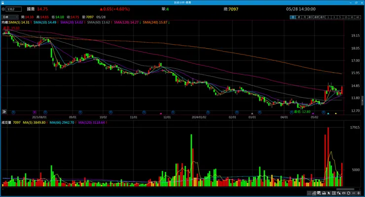Click the SMA(60) 13.62 moving average label

[99, 22]
